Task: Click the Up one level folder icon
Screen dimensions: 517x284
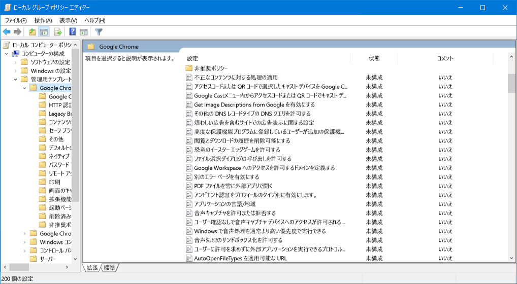Action: [x=32, y=32]
